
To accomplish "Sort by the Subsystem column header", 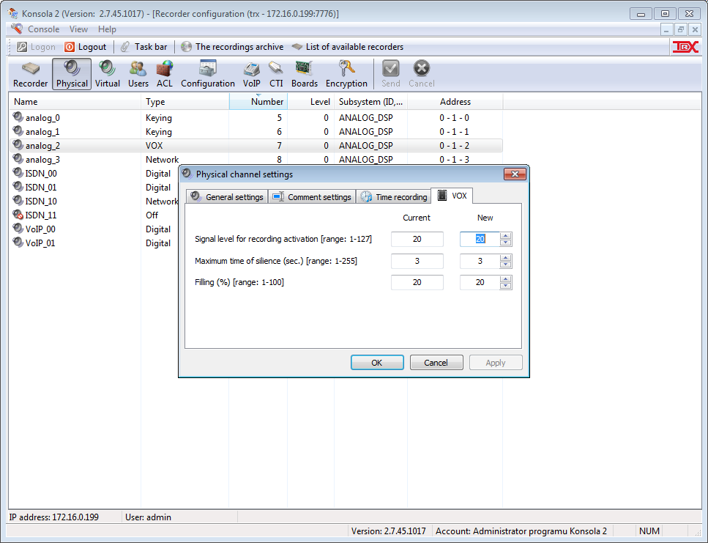I will (x=370, y=102).
